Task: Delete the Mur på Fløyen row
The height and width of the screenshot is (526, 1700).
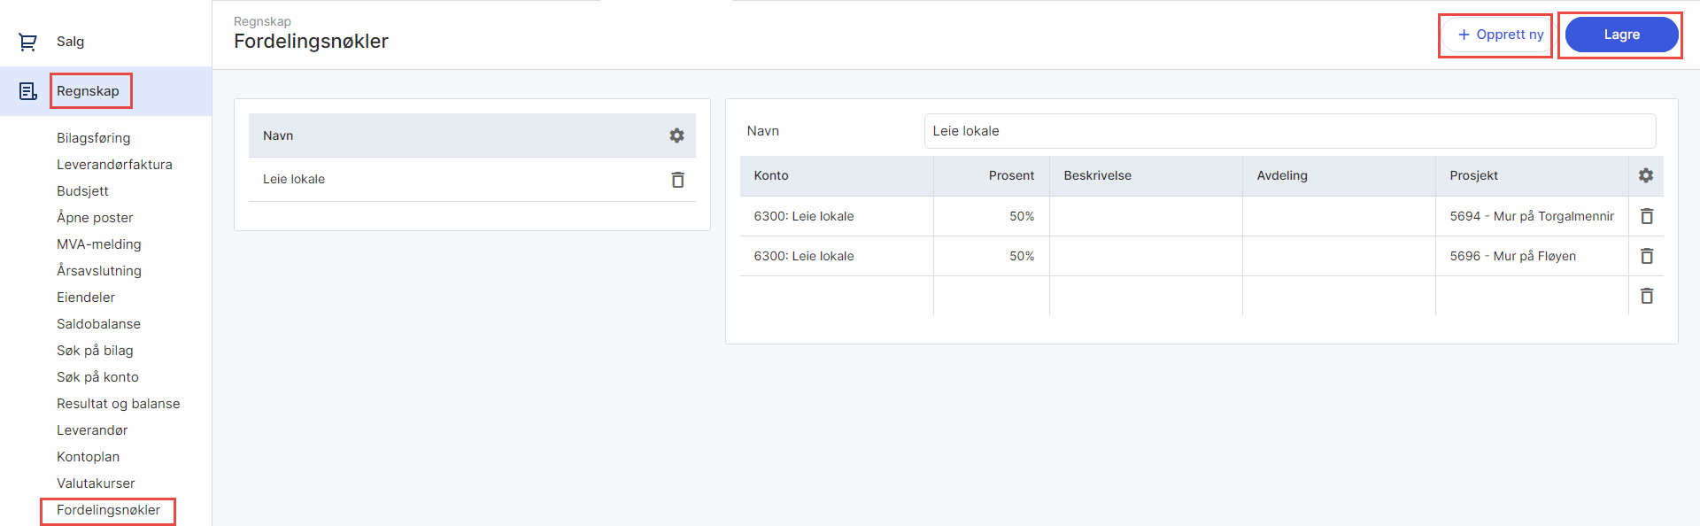Action: point(1646,256)
